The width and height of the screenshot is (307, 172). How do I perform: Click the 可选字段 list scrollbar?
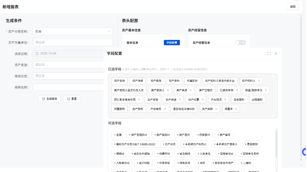(x=276, y=144)
